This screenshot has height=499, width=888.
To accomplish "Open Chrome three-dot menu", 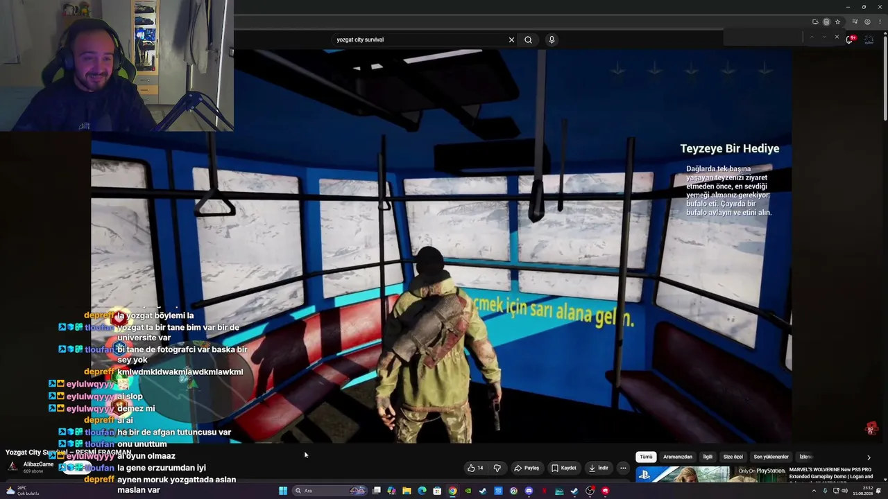I will 879,21.
